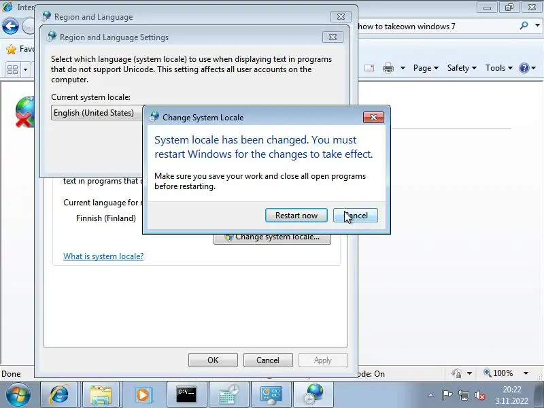
Task: Cancel the Change System Locale dialog
Action: tap(356, 216)
